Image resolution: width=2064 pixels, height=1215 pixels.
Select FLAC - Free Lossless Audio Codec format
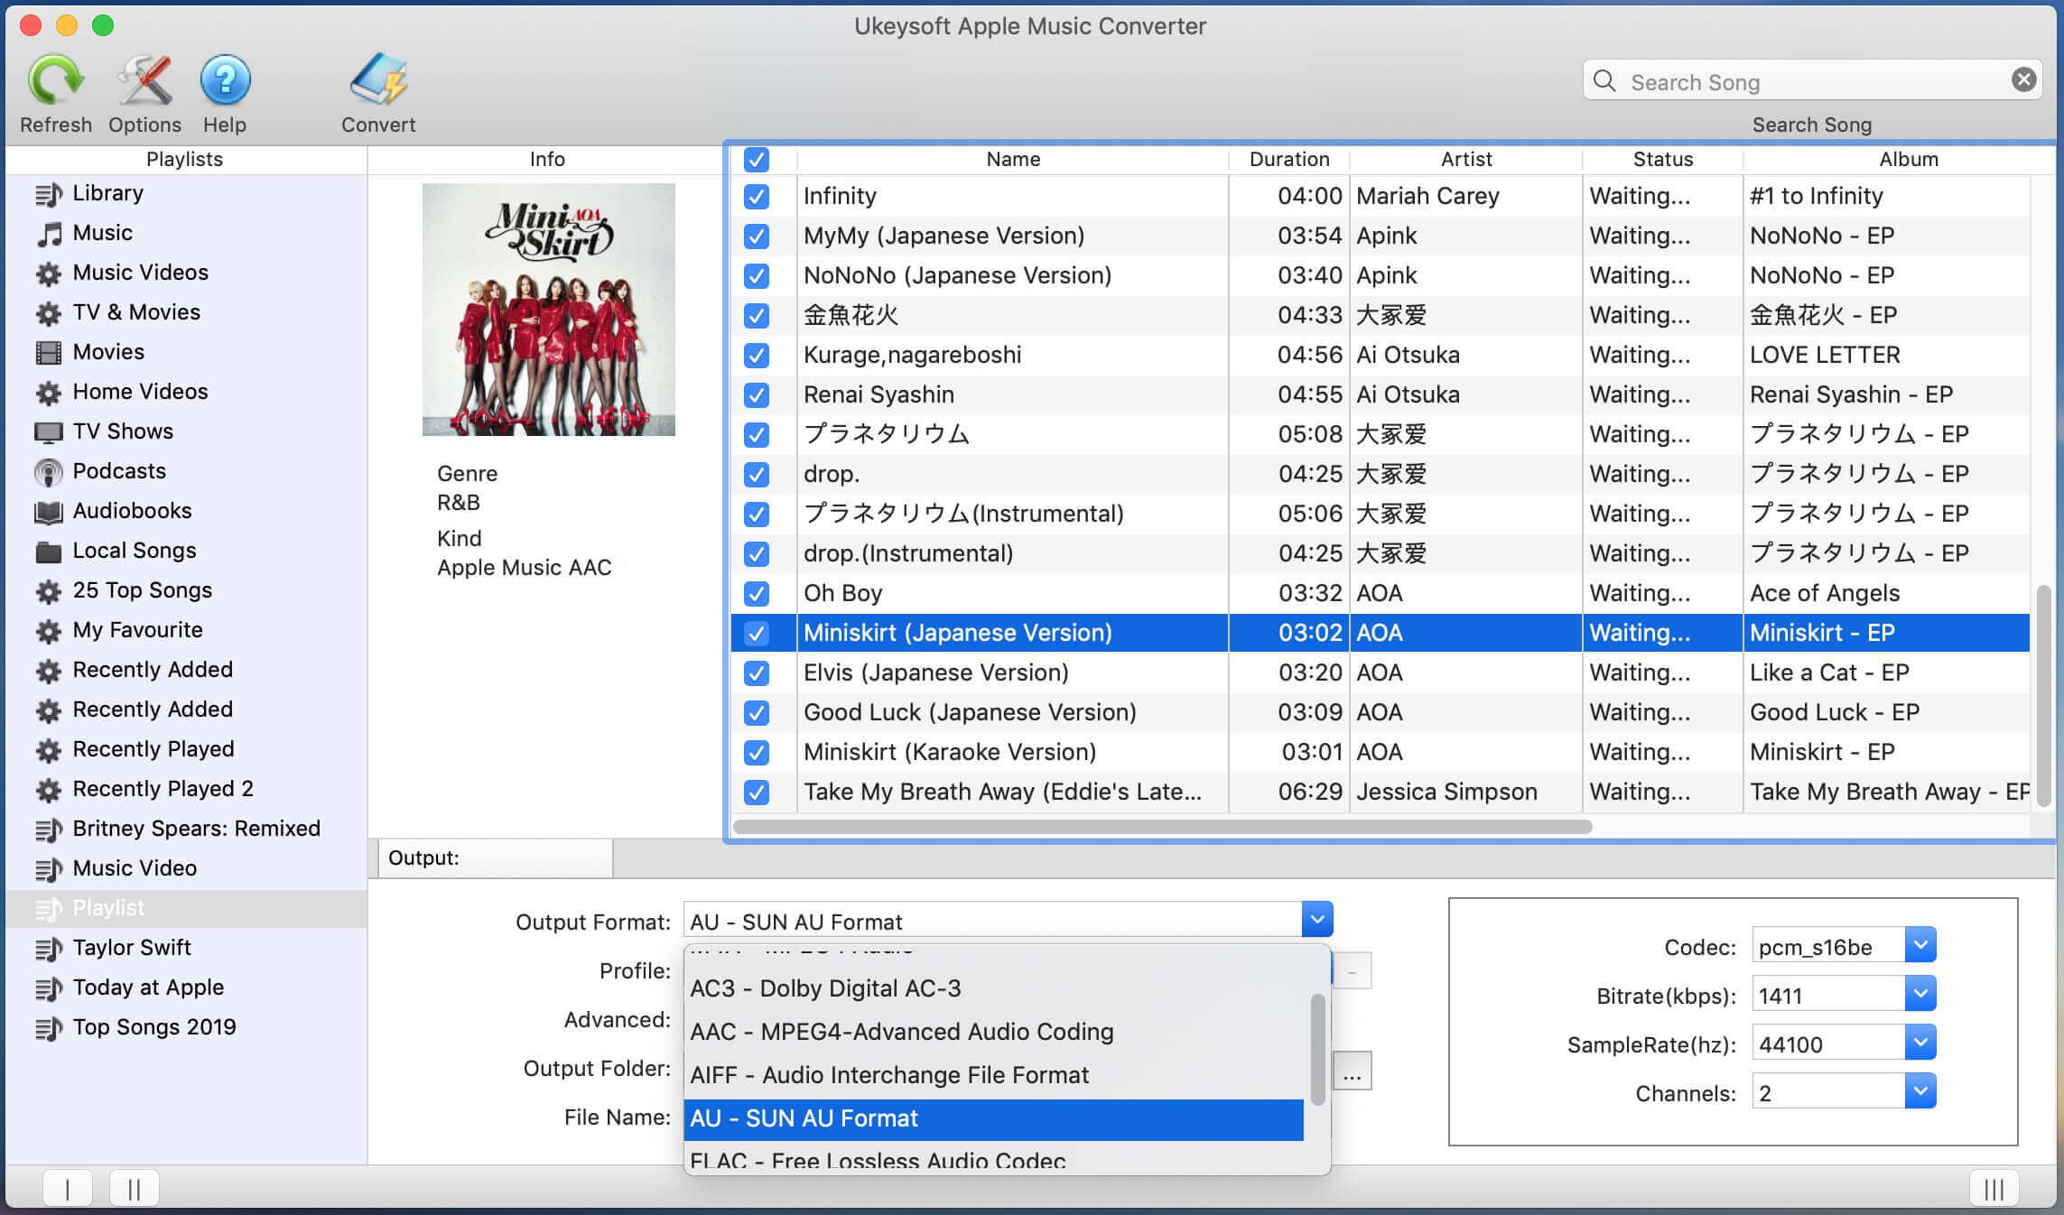tap(879, 1159)
